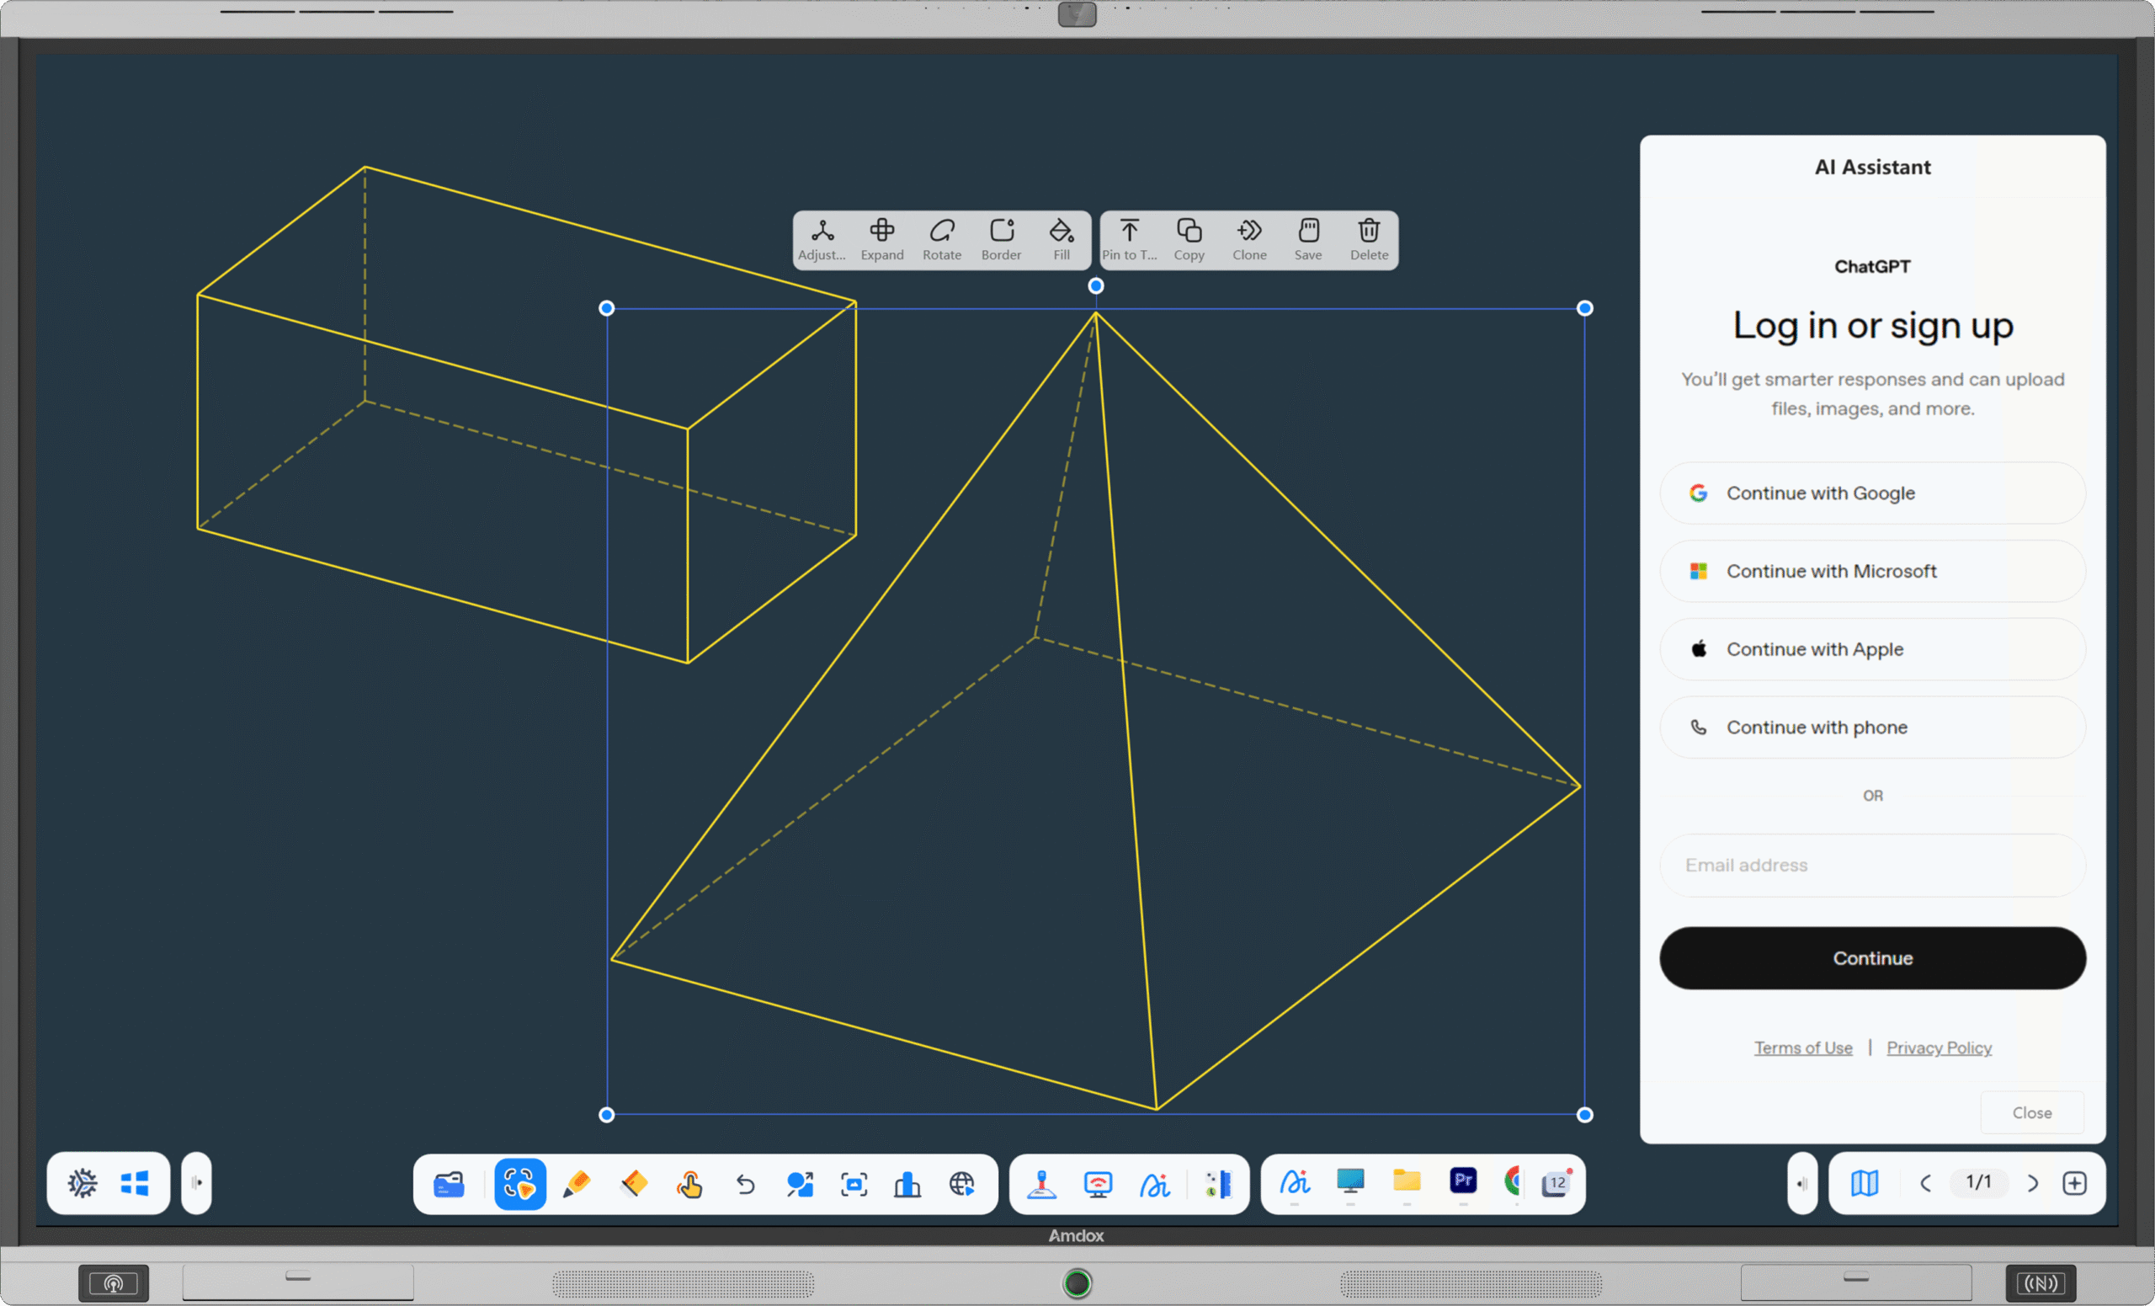Undo the last drawing action
Image resolution: width=2155 pixels, height=1306 pixels.
tap(745, 1185)
